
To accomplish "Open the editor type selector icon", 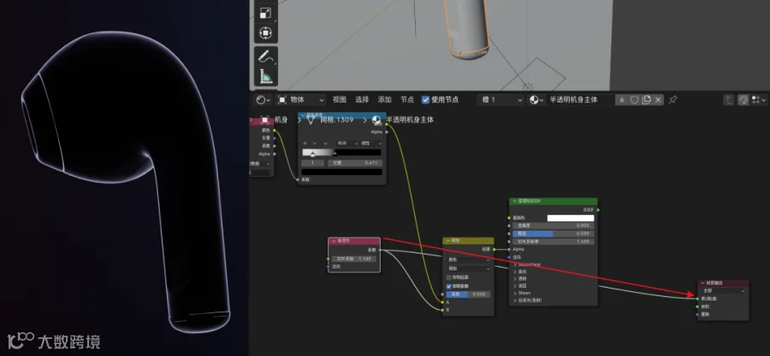I will coord(261,100).
